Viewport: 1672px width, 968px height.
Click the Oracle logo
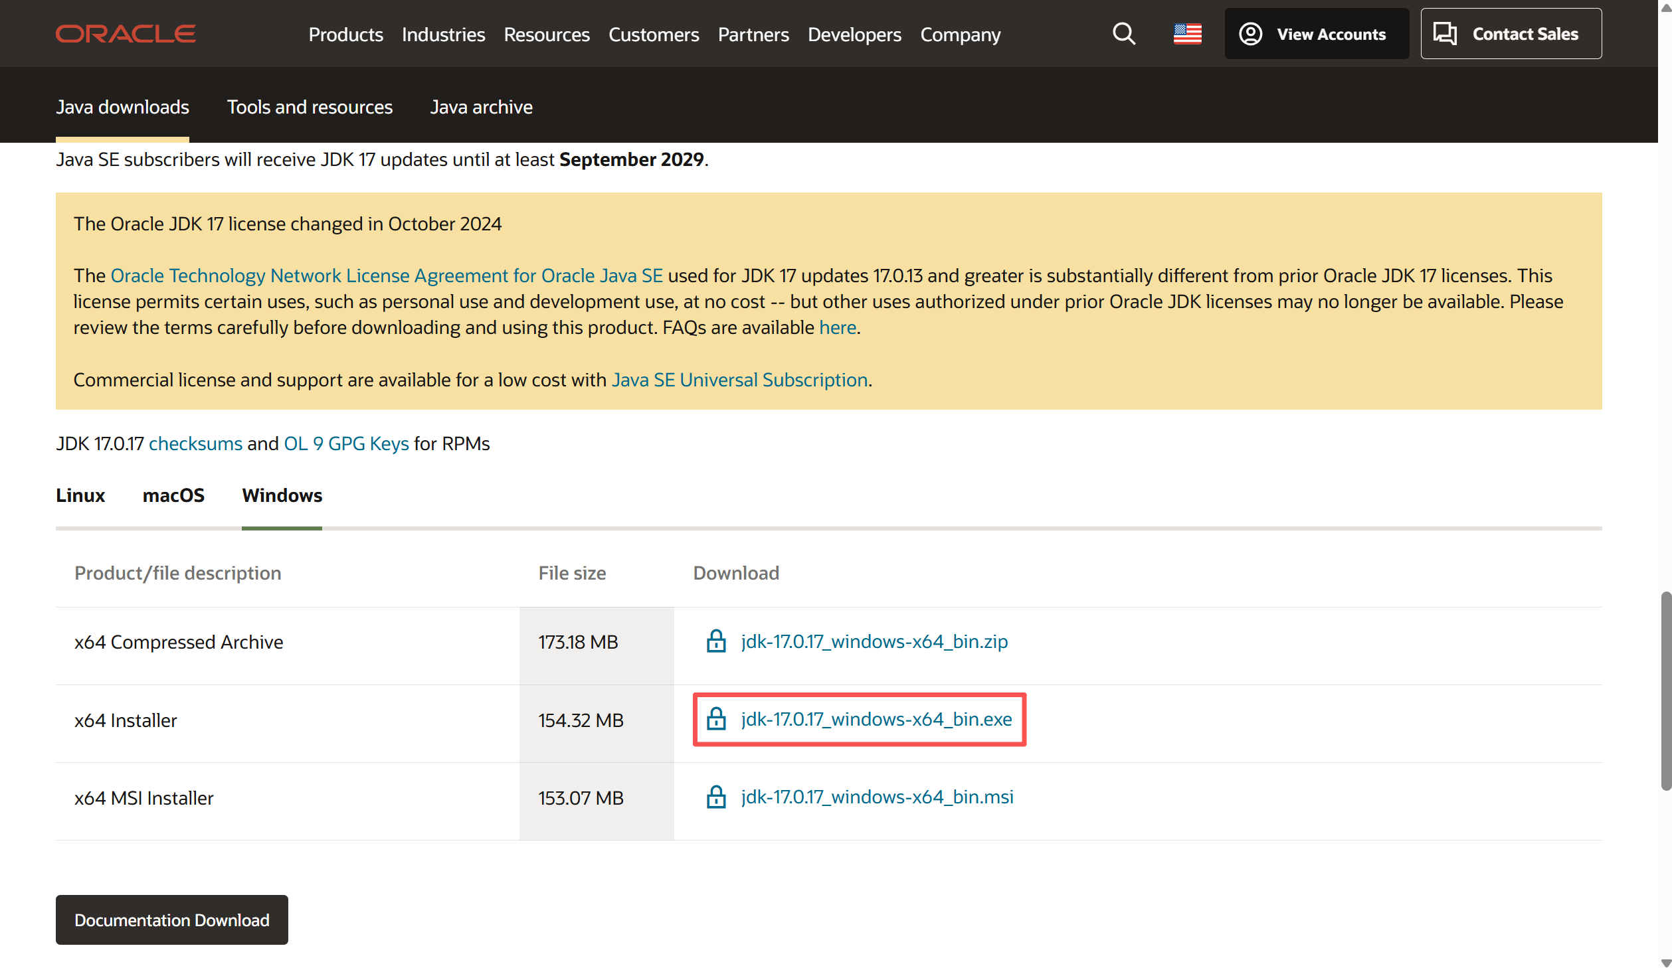pos(126,34)
